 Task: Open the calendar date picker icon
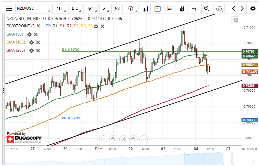(158, 9)
